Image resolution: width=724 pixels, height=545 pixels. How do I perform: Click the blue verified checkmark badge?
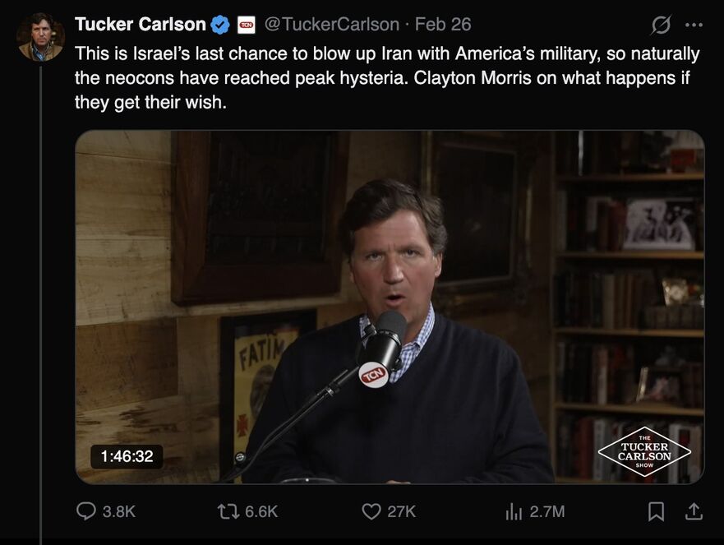220,25
